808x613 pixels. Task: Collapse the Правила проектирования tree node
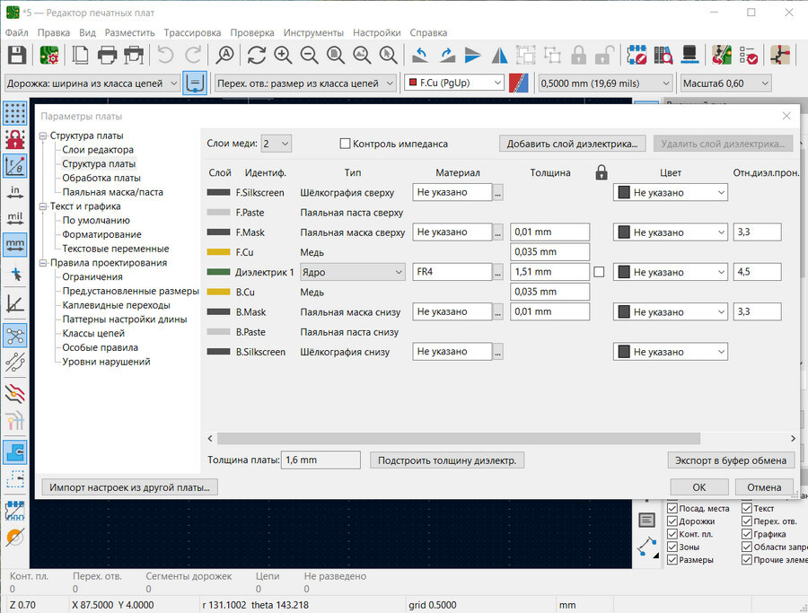(43, 263)
